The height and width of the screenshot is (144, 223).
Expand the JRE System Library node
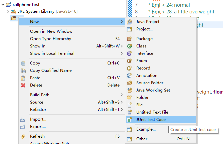point(8,11)
